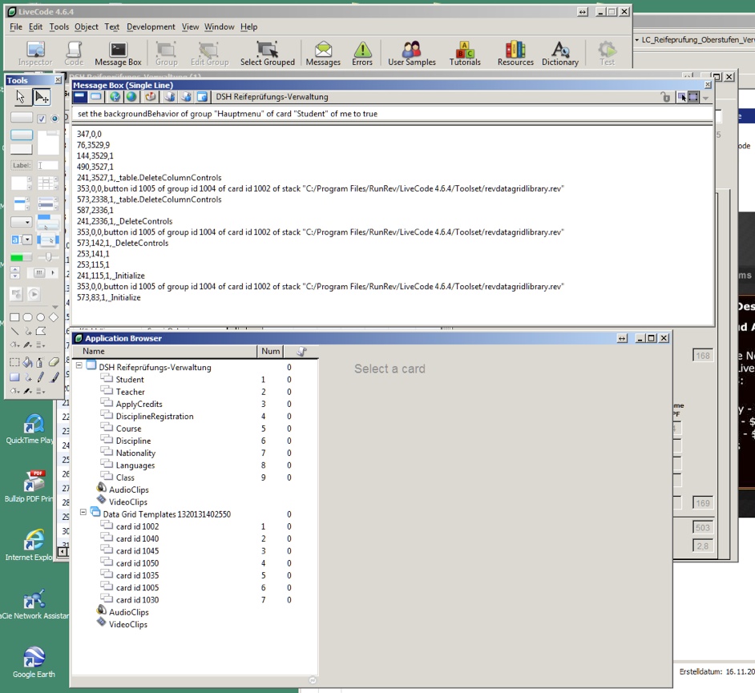
Task: Click the Name column header
Action: (x=94, y=351)
